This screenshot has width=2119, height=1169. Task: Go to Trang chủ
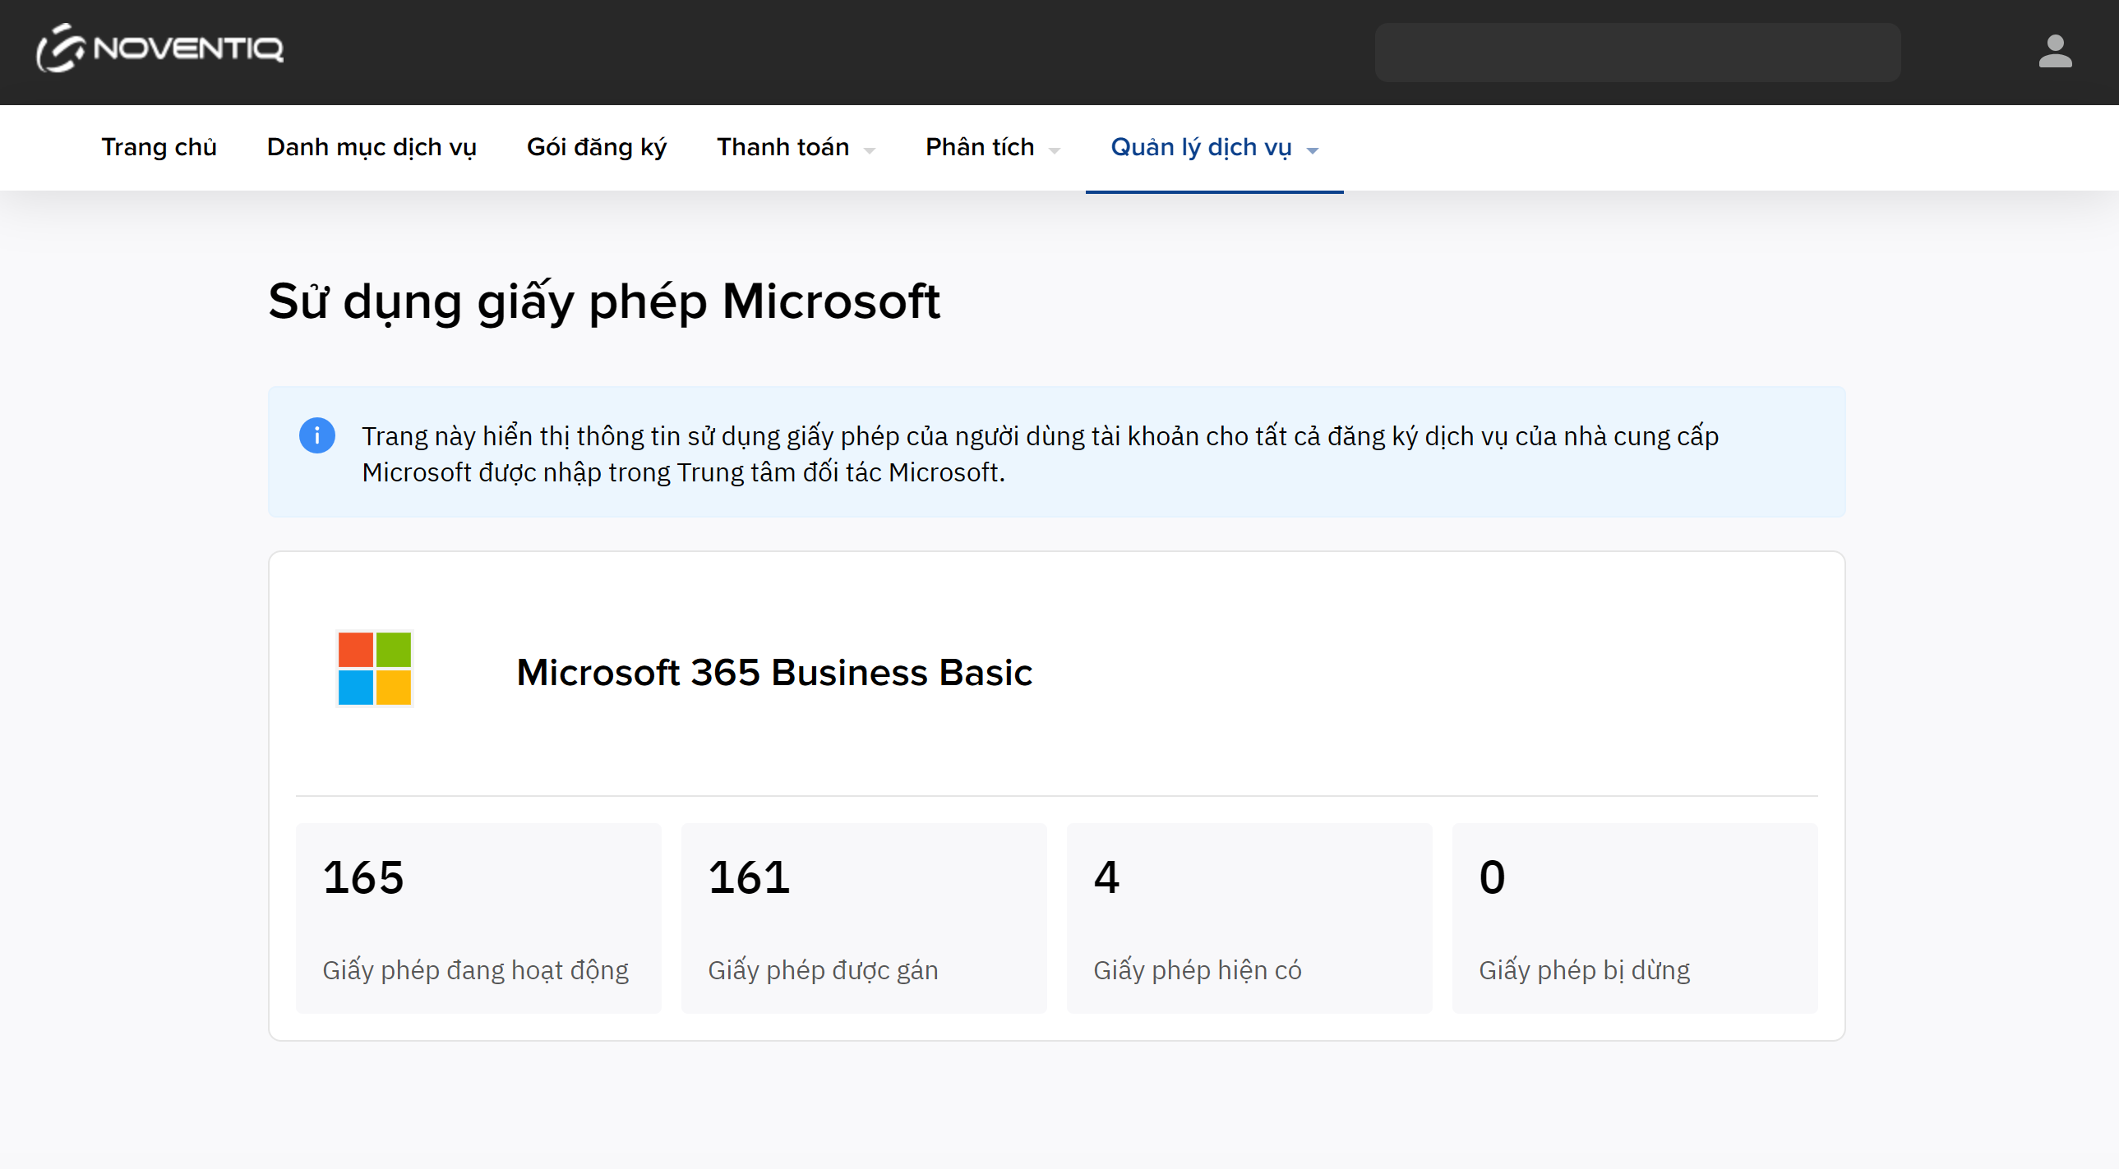coord(159,147)
